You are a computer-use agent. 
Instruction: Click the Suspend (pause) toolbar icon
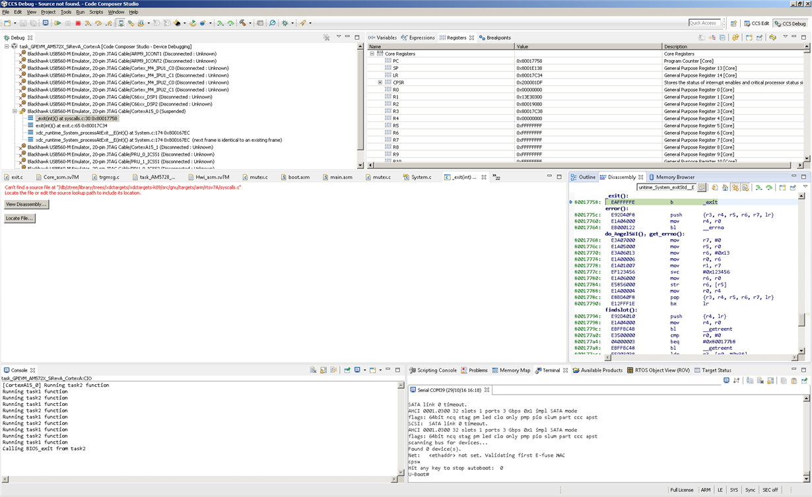[x=68, y=23]
